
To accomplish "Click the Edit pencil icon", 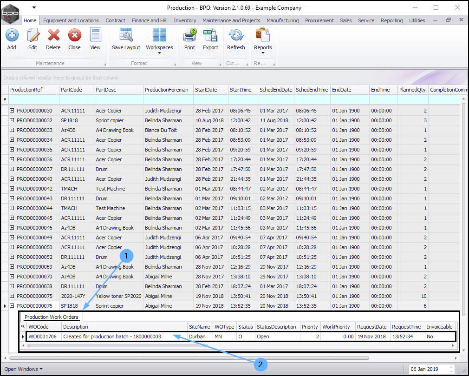I will tap(33, 35).
